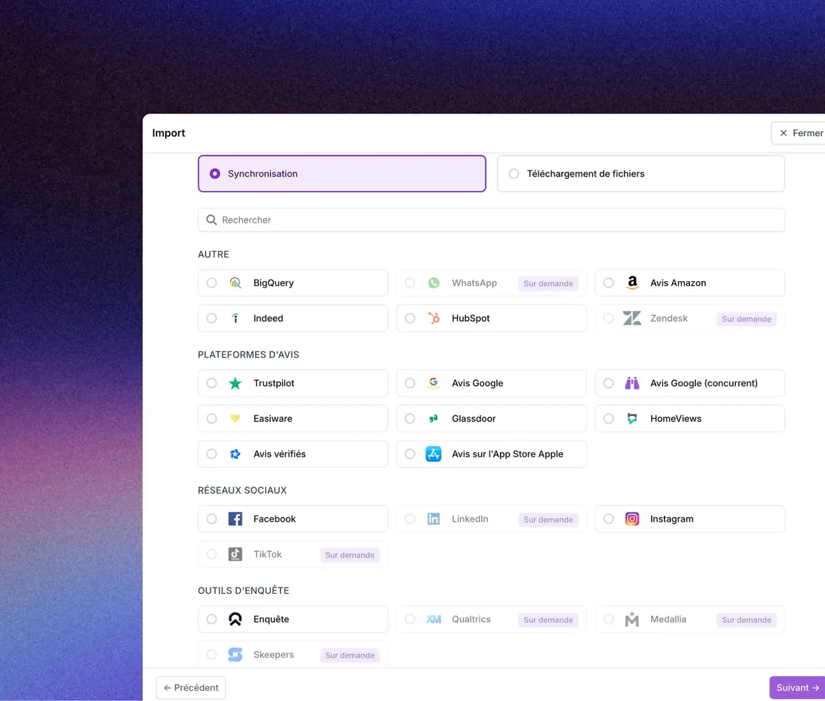This screenshot has width=825, height=701.
Task: Click the Enquête logo icon
Action: pos(235,619)
